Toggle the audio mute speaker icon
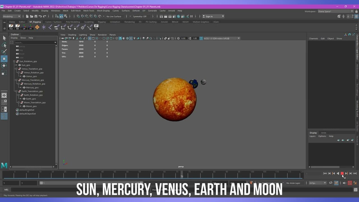This screenshot has width=359, height=202. [344, 183]
